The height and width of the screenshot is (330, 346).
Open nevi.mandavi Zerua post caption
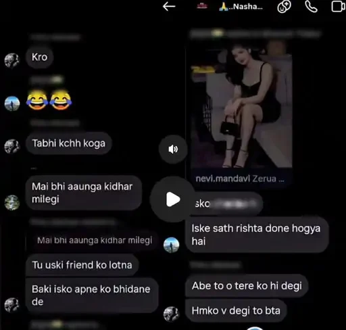[x=240, y=179]
